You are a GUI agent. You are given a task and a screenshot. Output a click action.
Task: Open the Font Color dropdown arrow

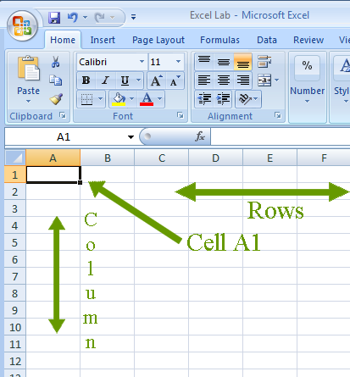click(x=159, y=99)
